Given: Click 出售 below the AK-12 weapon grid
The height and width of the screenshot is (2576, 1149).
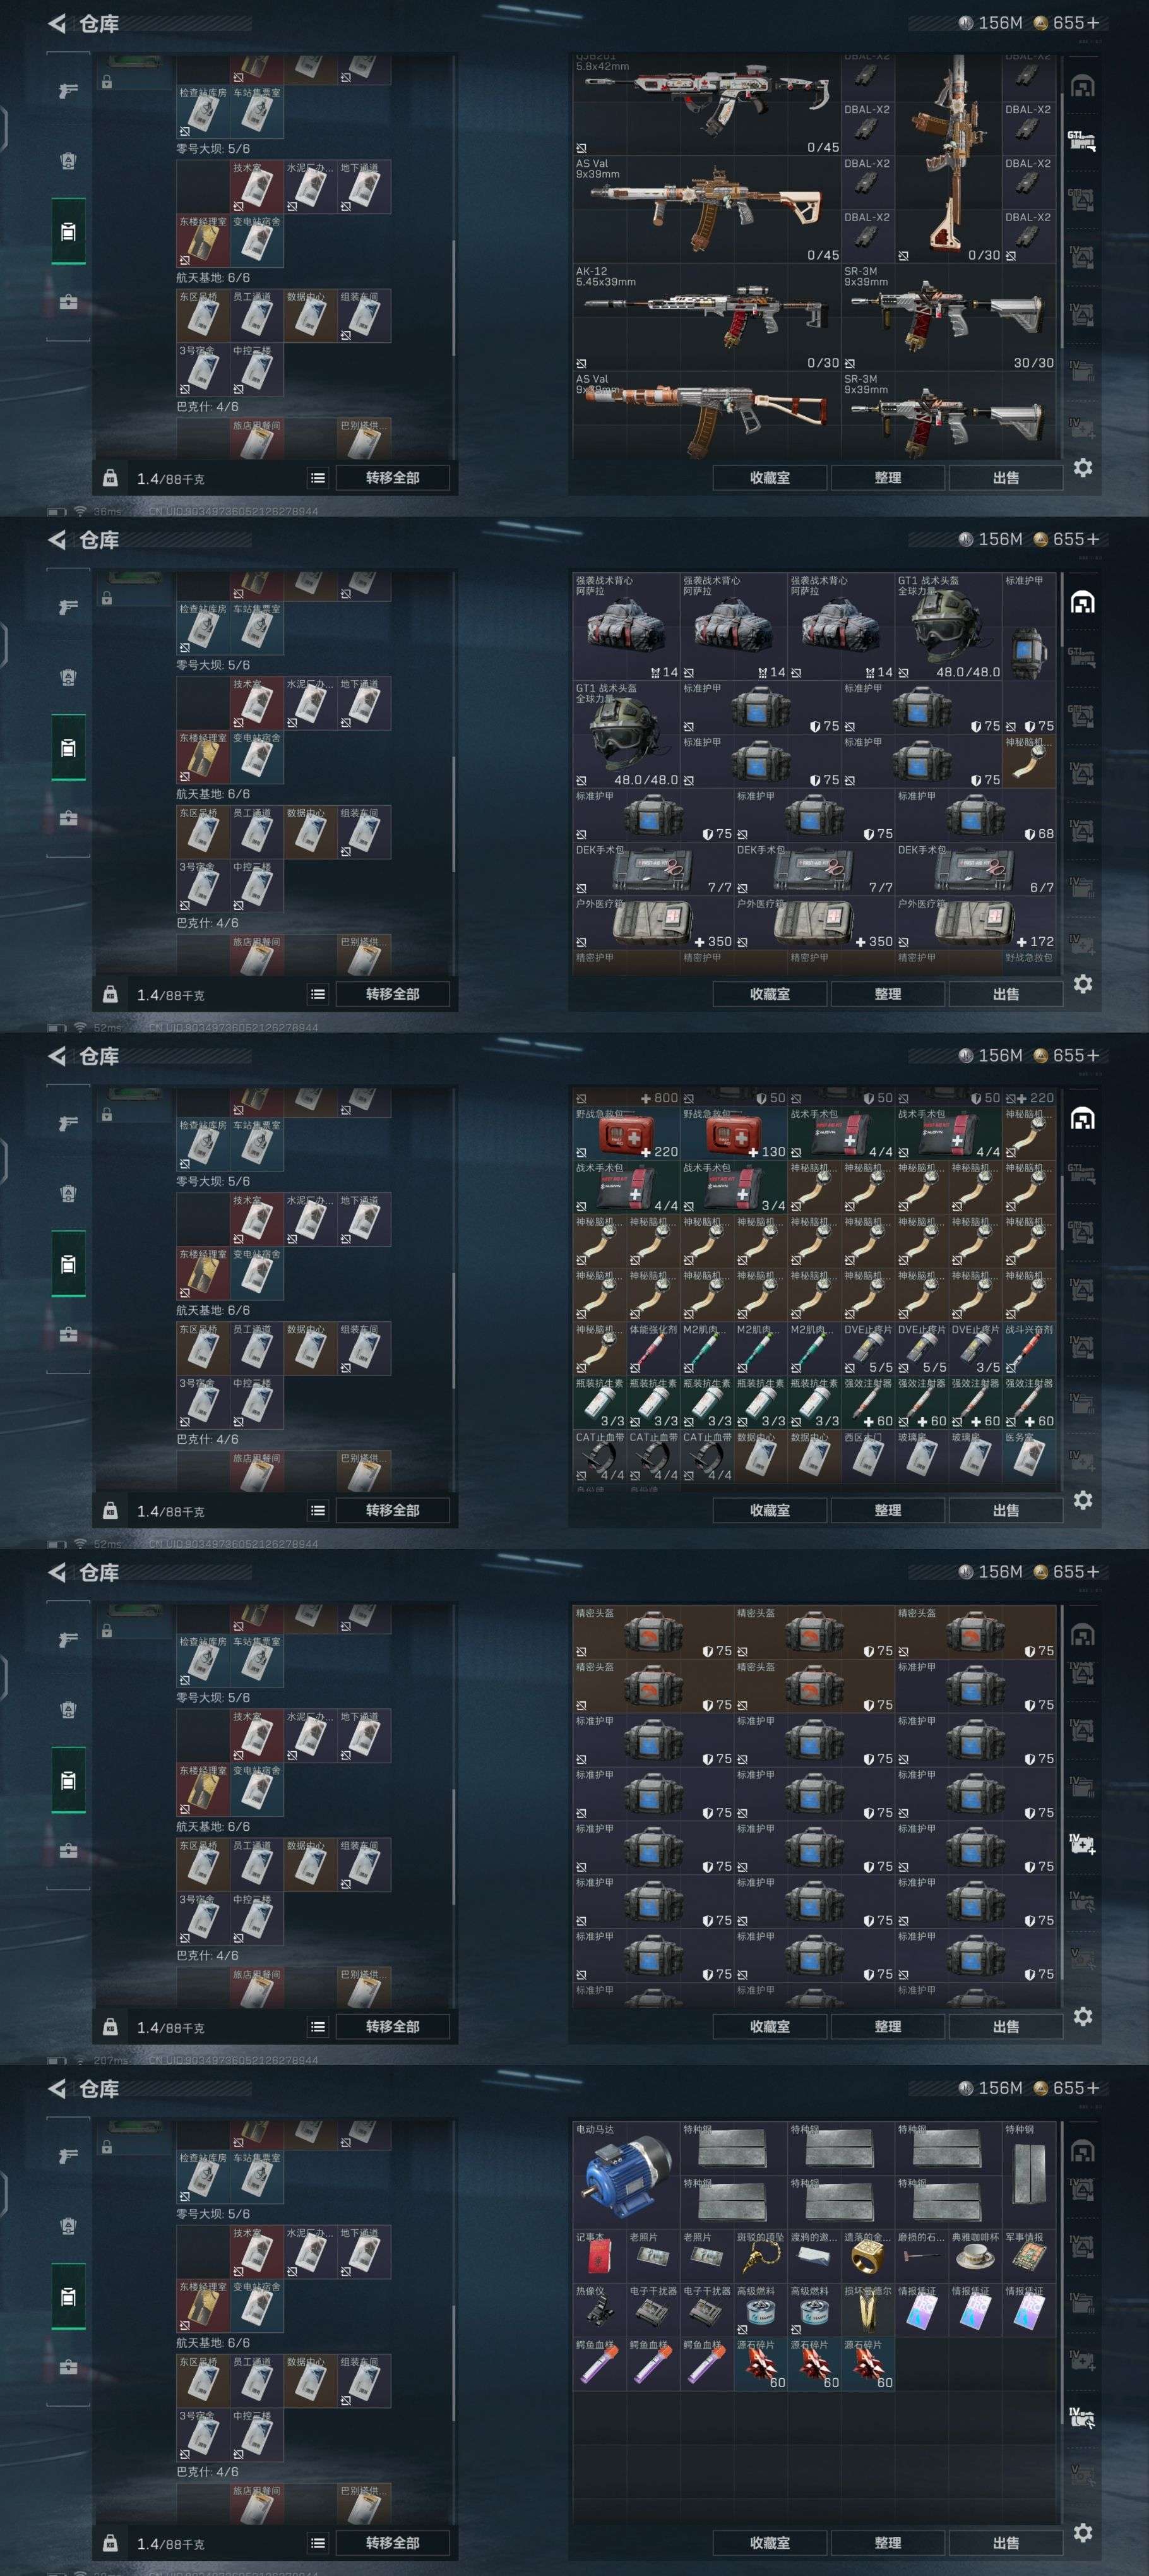Looking at the screenshot, I should point(1005,478).
